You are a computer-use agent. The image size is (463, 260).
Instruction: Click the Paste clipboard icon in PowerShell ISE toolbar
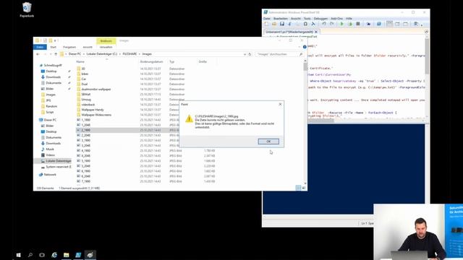pyautogui.click(x=305, y=24)
